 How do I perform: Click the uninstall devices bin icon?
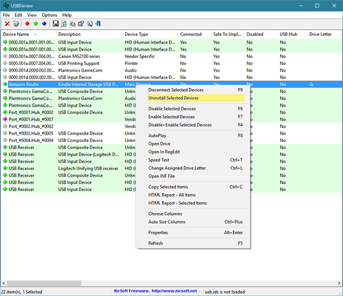(16, 23)
